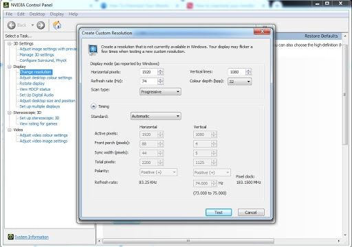The image size is (352, 247).
Task: Click the Back arrow toolbar icon
Action: (11, 25)
